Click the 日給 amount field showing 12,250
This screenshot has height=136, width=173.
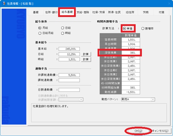[x=69, y=54]
